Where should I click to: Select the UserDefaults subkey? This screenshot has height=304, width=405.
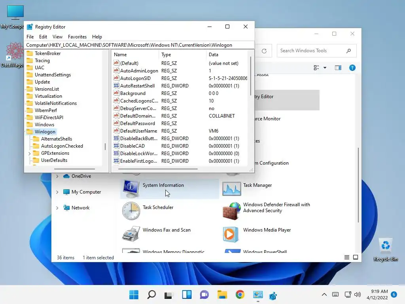click(54, 160)
